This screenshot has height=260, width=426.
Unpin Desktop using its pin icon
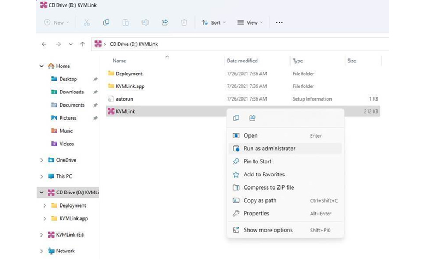coord(96,79)
